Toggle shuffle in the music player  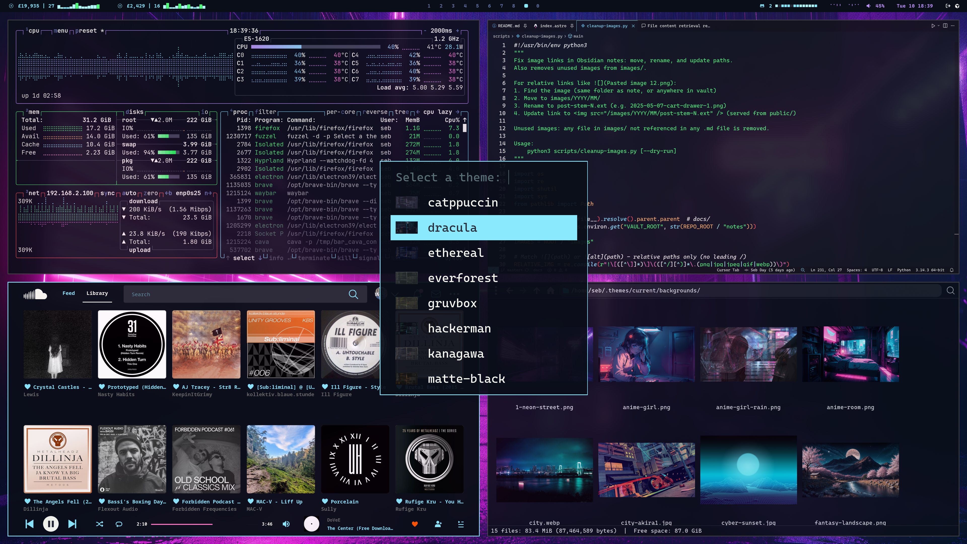click(99, 524)
